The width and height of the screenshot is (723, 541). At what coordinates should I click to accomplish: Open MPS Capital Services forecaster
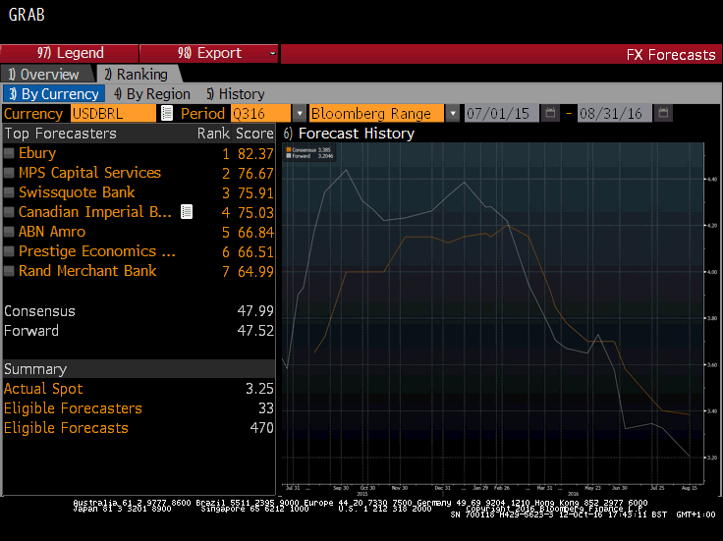click(90, 173)
